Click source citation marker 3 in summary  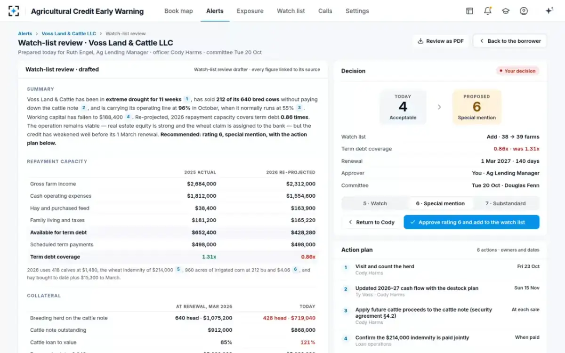pyautogui.click(x=299, y=108)
